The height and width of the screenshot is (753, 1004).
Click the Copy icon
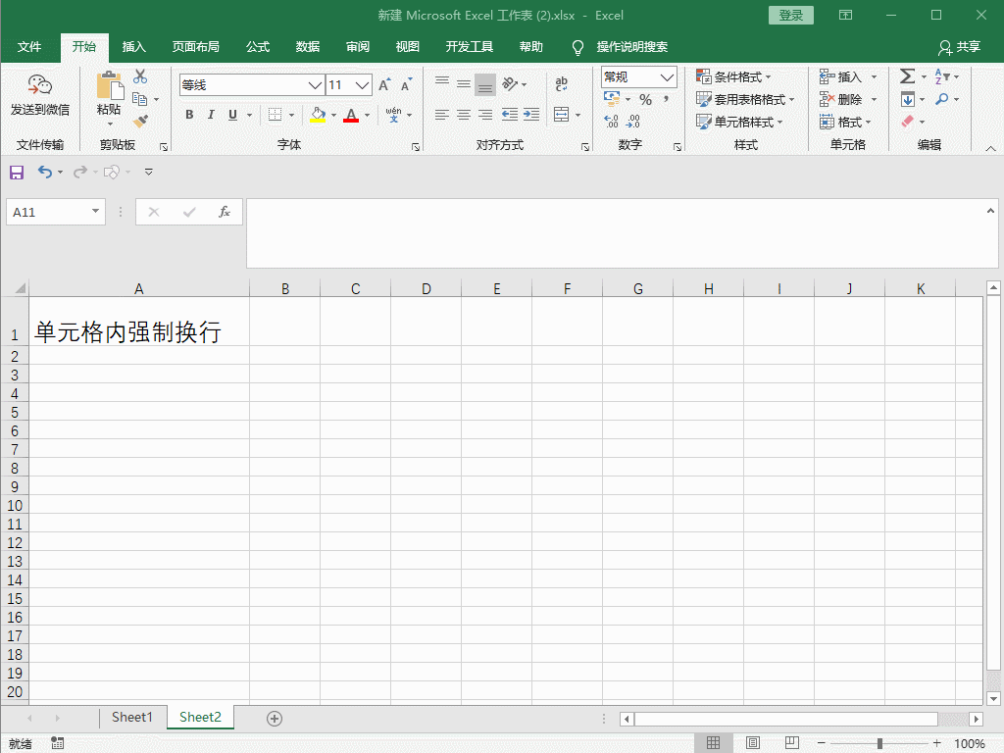[140, 99]
